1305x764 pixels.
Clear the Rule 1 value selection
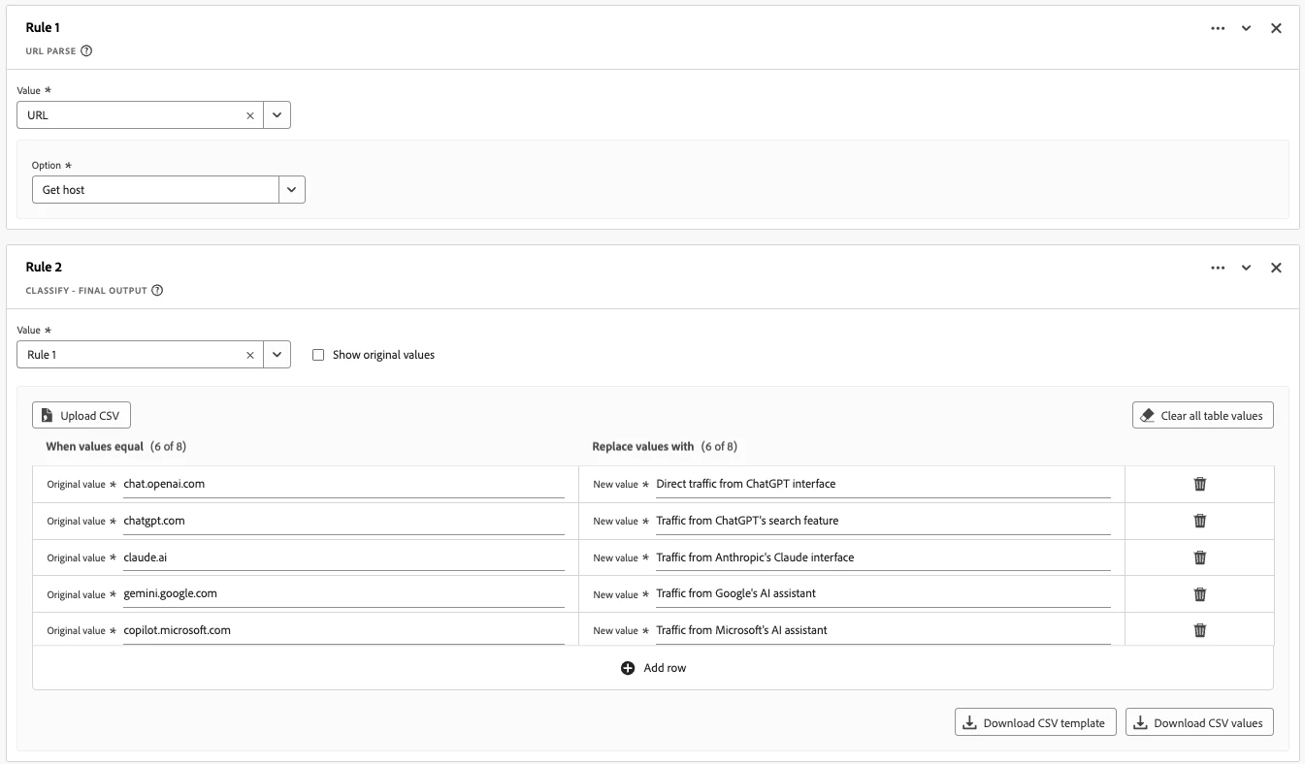(250, 355)
